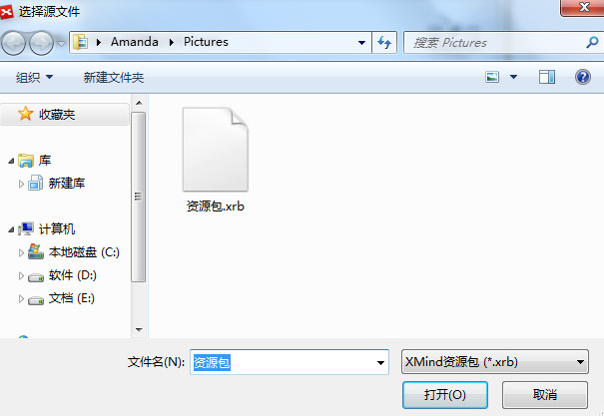The image size is (604, 416).
Task: Click 新建文件夹 in toolbar
Action: [114, 78]
